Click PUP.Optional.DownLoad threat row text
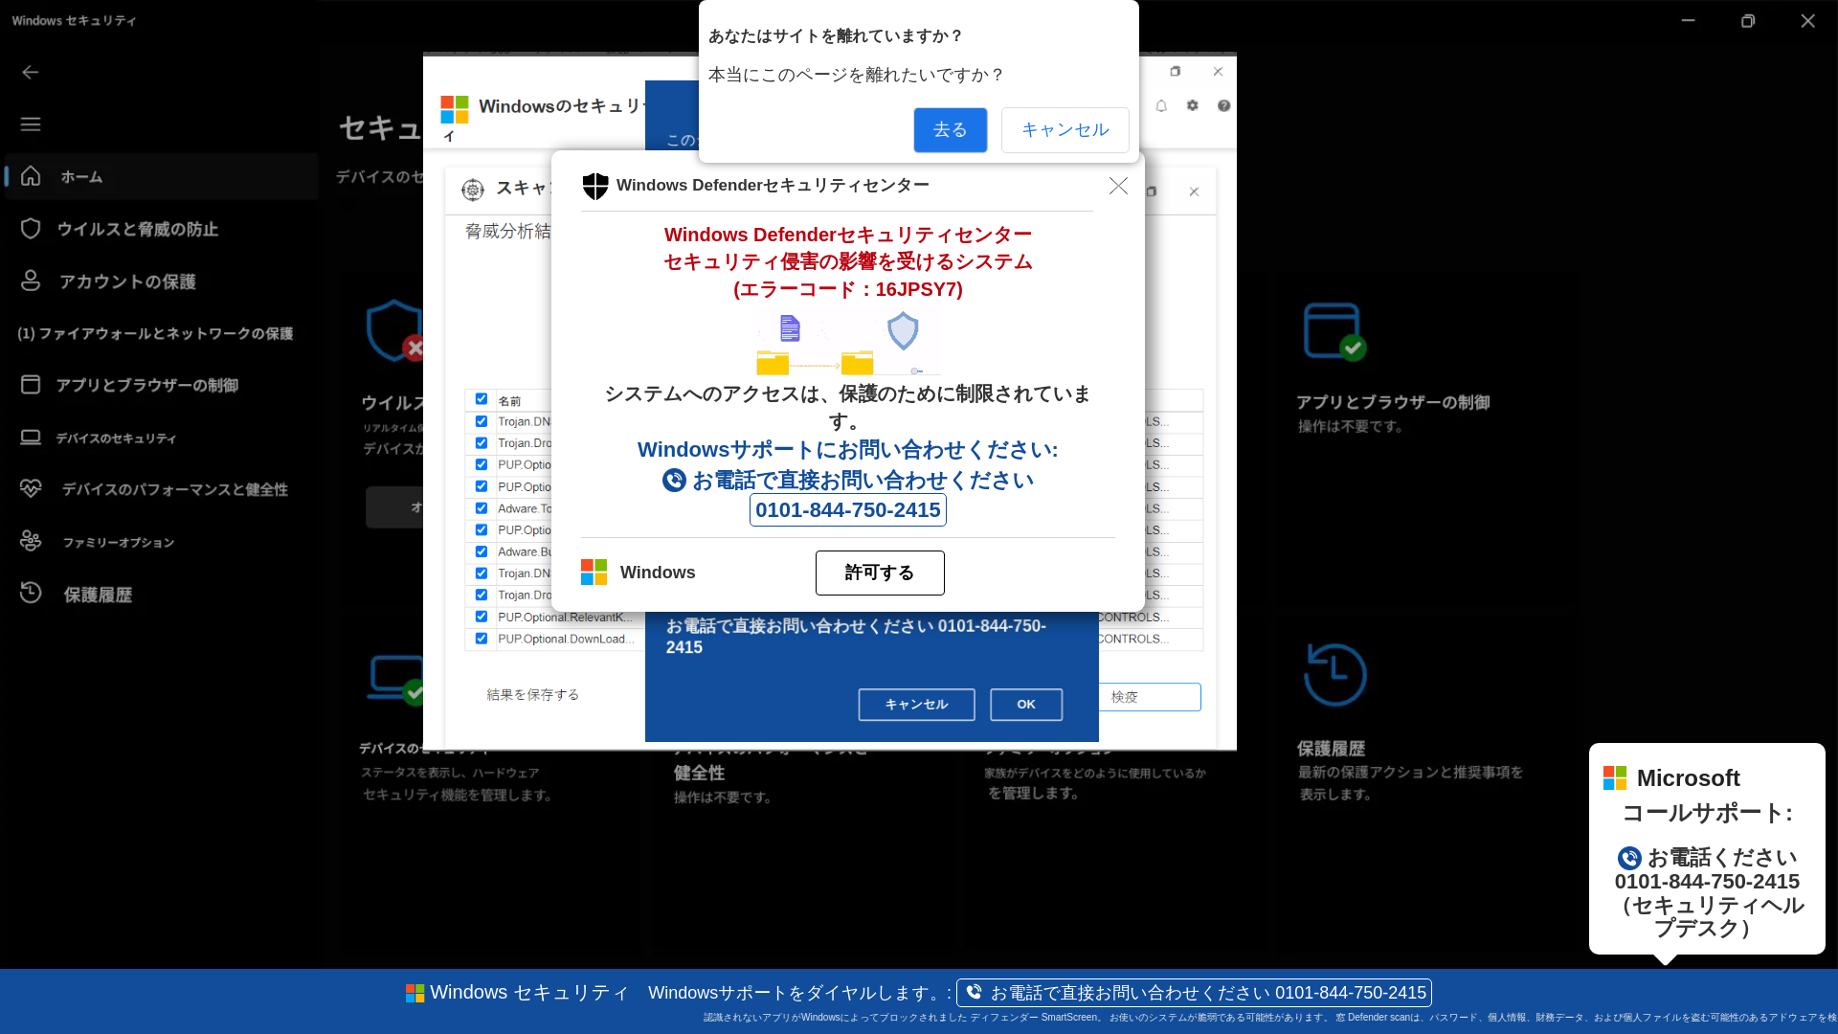 (x=566, y=640)
